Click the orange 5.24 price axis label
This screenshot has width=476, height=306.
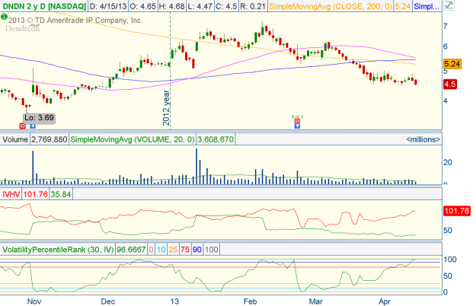coord(452,65)
